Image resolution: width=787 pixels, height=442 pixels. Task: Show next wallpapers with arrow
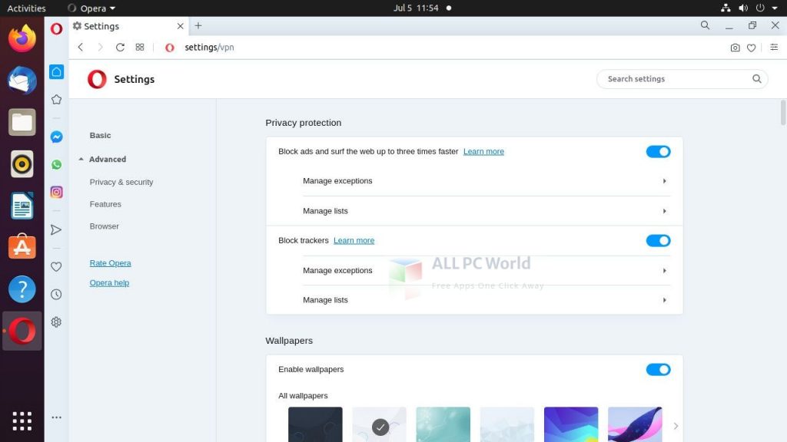click(676, 426)
